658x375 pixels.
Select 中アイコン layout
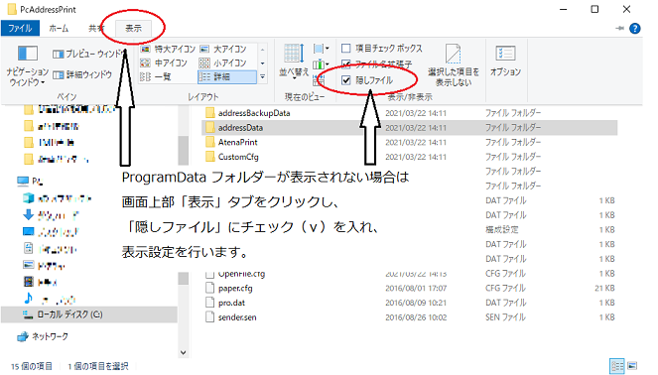[x=164, y=62]
